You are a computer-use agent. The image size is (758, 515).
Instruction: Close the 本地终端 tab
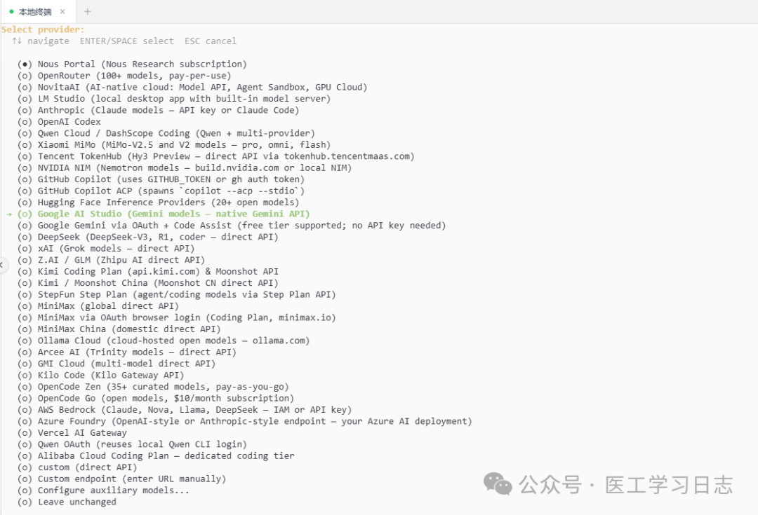(62, 12)
